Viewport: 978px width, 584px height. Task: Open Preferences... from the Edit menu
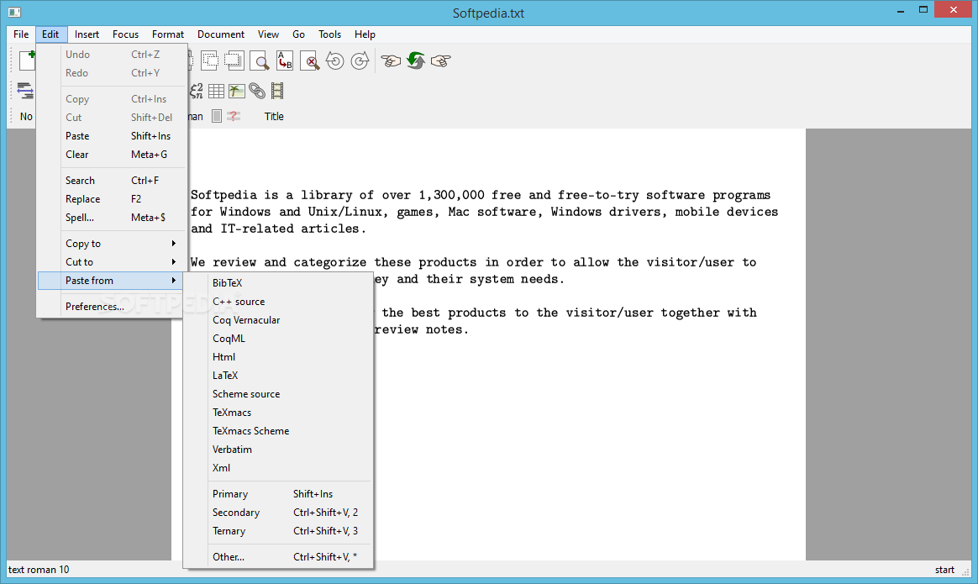(112, 307)
